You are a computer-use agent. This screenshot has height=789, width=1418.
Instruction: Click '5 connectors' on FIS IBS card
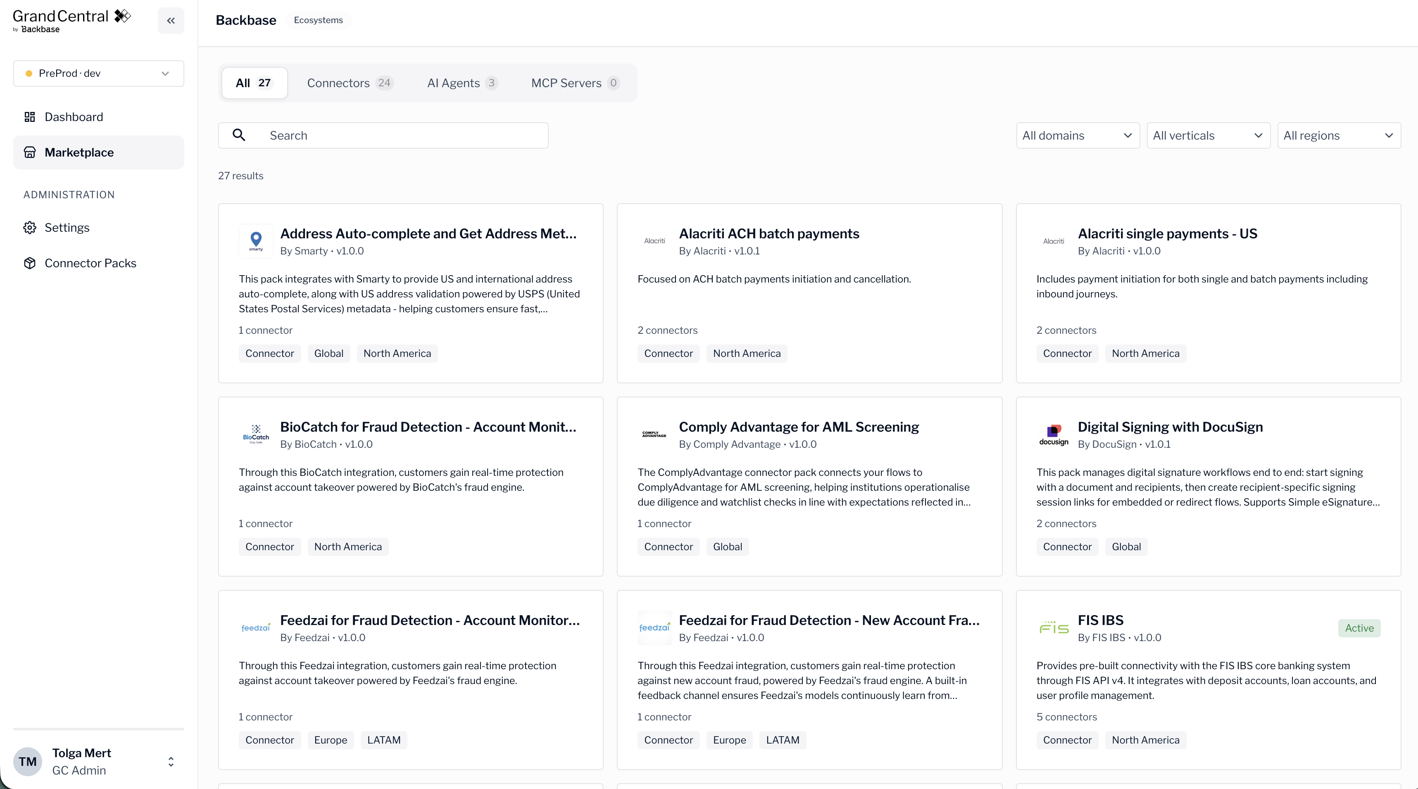click(1066, 716)
